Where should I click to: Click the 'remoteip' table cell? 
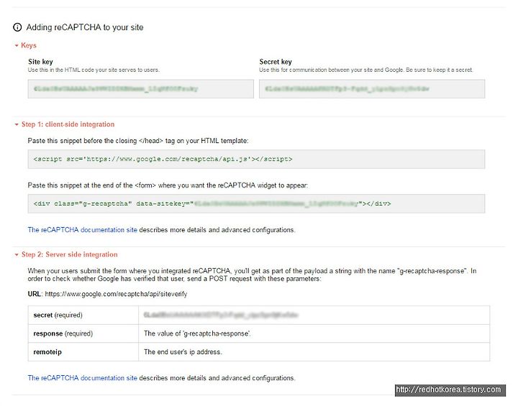click(83, 352)
